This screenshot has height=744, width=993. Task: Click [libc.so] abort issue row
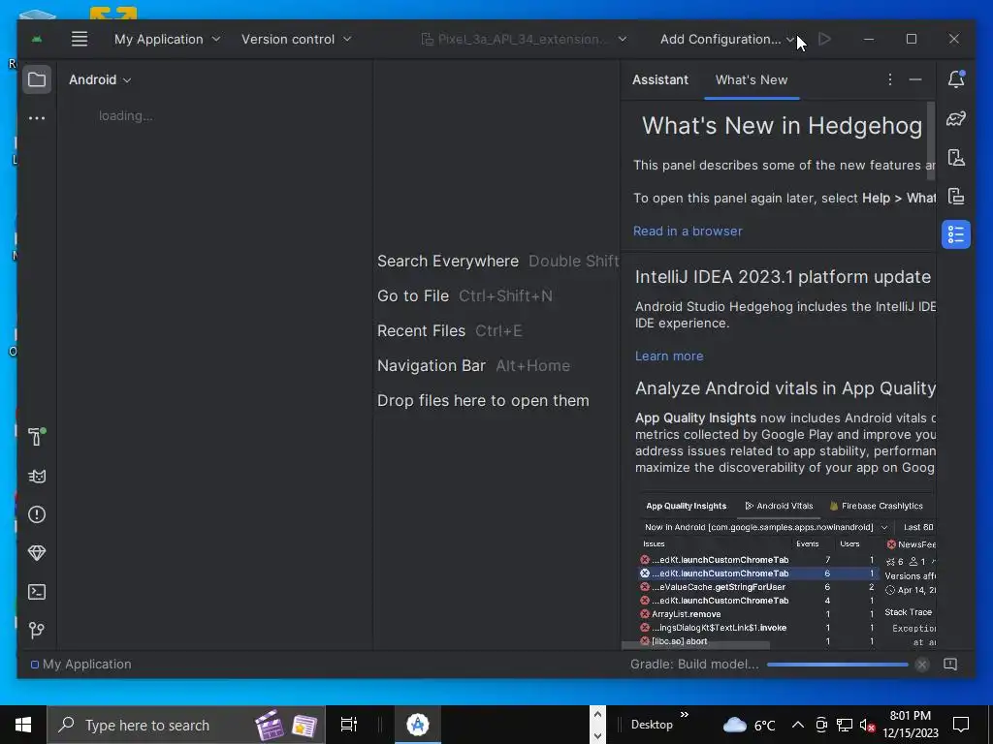(x=758, y=641)
